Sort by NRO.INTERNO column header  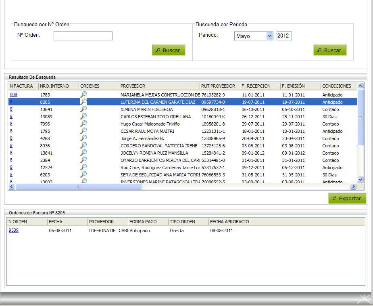coord(58,86)
